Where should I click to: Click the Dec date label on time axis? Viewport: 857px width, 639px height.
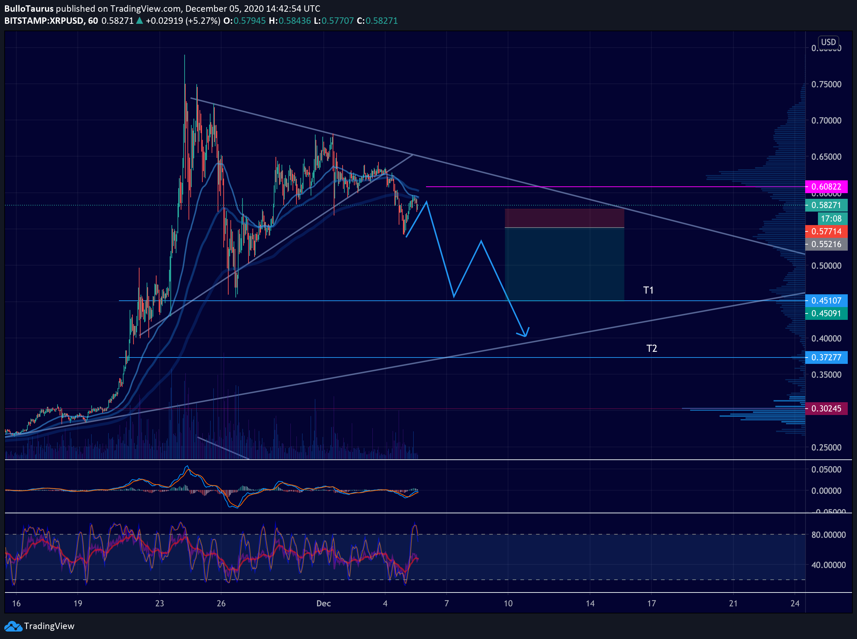(323, 603)
